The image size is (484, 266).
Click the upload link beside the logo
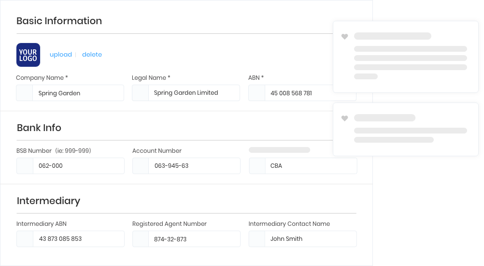(x=61, y=54)
